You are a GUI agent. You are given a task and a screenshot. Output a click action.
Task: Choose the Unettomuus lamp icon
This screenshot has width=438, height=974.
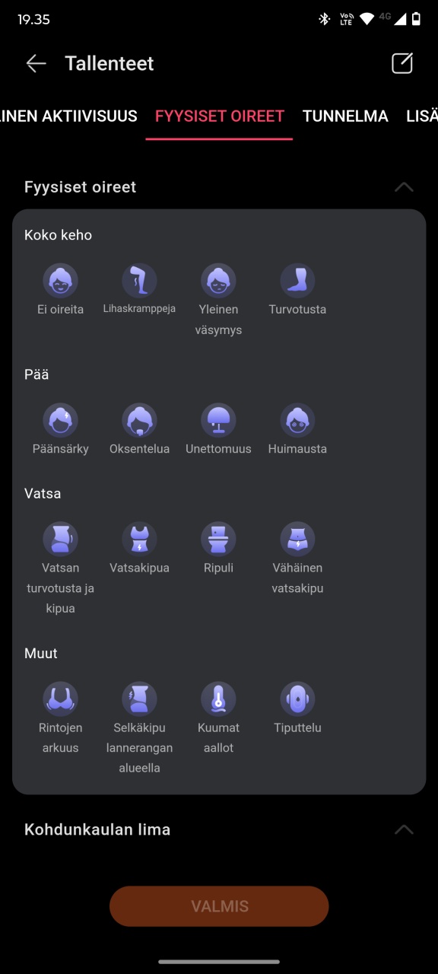pyautogui.click(x=218, y=420)
